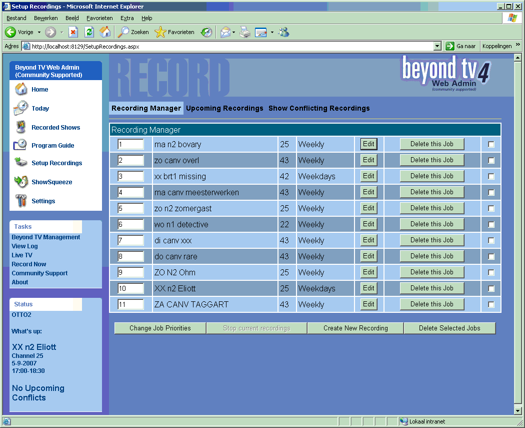Switch to Show Conflicting Recordings tab
This screenshot has width=525, height=428.
[x=319, y=108]
